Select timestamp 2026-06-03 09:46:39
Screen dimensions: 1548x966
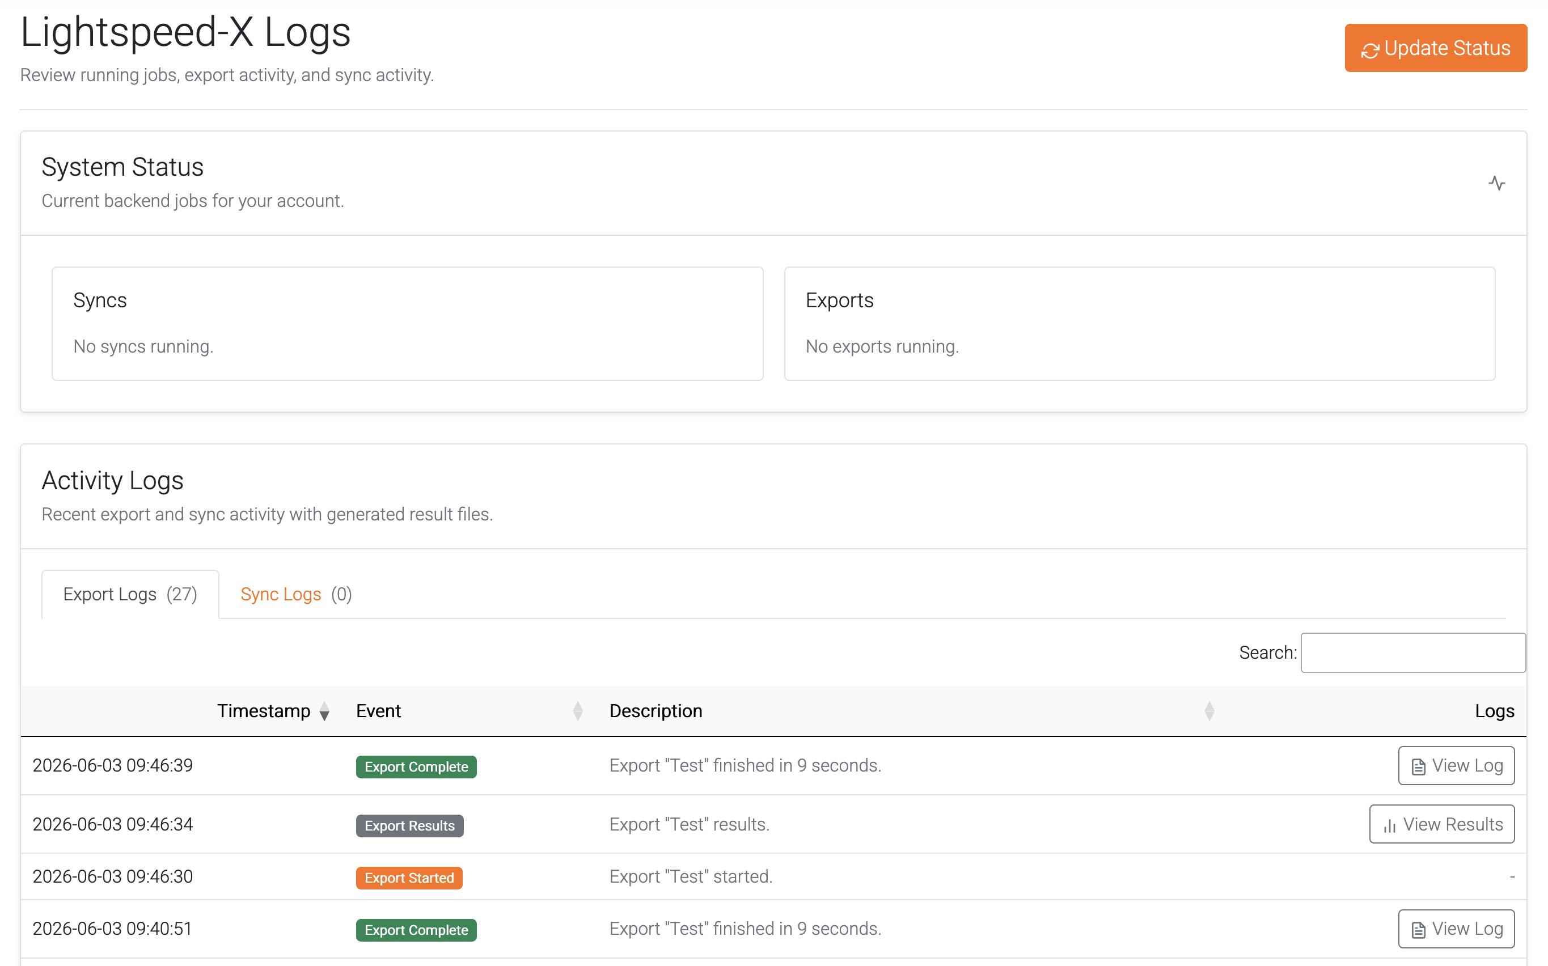click(112, 765)
